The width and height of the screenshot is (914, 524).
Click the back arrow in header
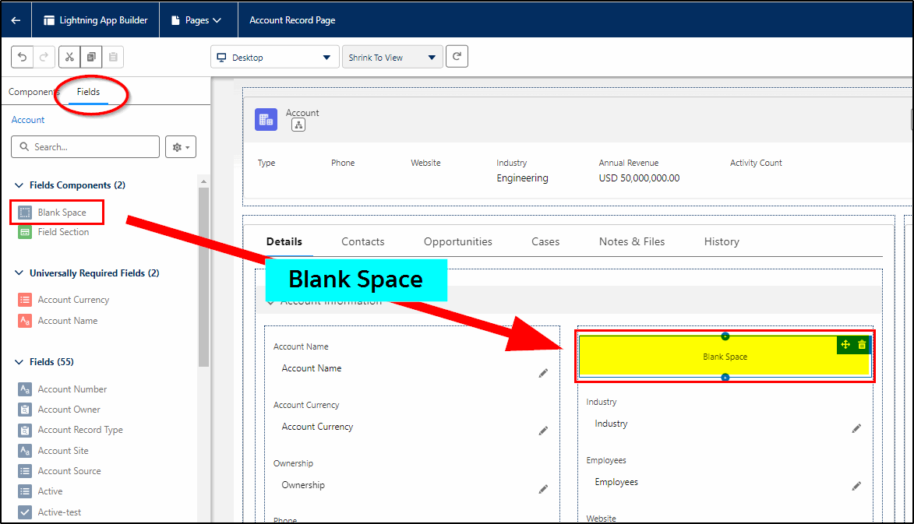(x=16, y=20)
